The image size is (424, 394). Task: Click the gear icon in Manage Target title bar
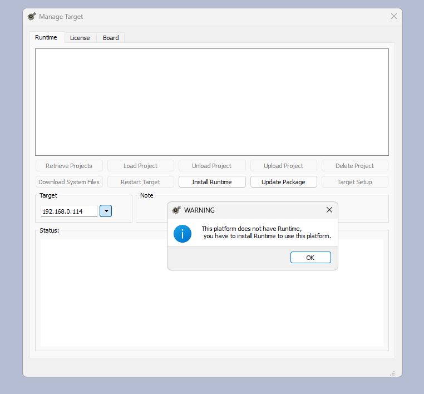pyautogui.click(x=32, y=17)
